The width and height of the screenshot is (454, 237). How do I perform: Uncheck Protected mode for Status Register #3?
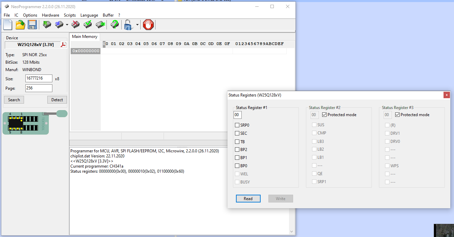click(397, 115)
